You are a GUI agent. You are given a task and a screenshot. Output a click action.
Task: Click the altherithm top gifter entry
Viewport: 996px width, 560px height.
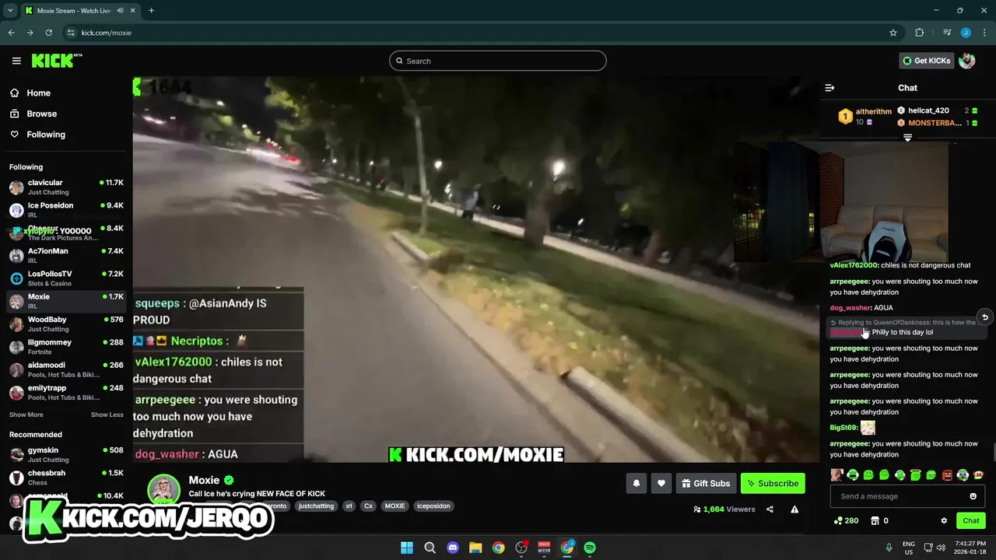tap(864, 117)
